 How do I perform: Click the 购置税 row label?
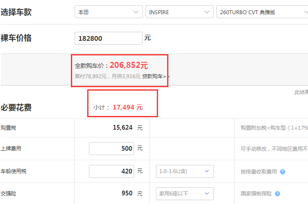pos(8,128)
